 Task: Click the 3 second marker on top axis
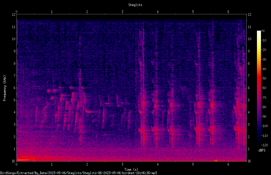[122, 11]
